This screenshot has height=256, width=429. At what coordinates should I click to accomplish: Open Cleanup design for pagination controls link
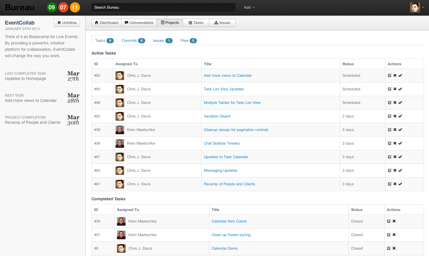coord(236,130)
